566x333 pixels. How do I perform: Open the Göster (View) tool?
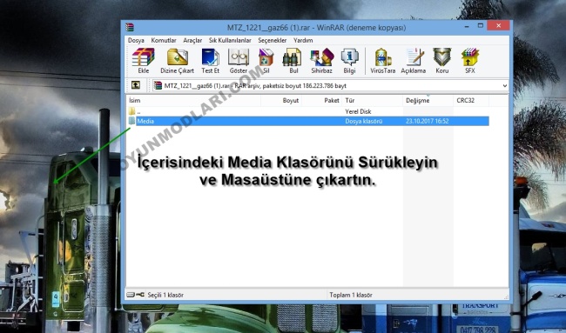coord(239,61)
